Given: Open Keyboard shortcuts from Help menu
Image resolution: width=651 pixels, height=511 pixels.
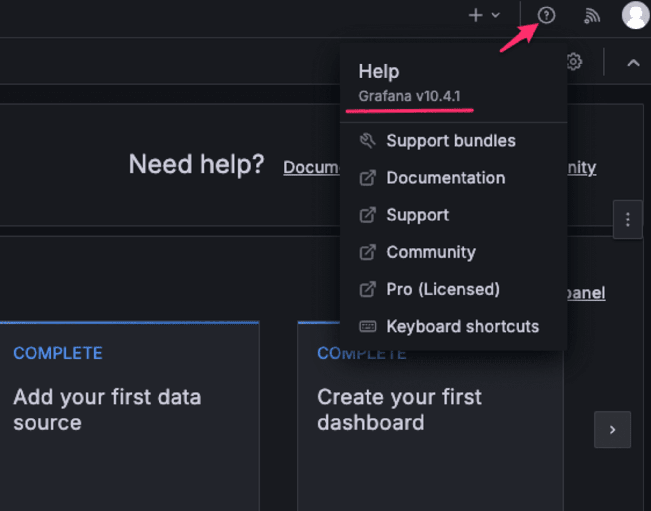Looking at the screenshot, I should click(454, 326).
